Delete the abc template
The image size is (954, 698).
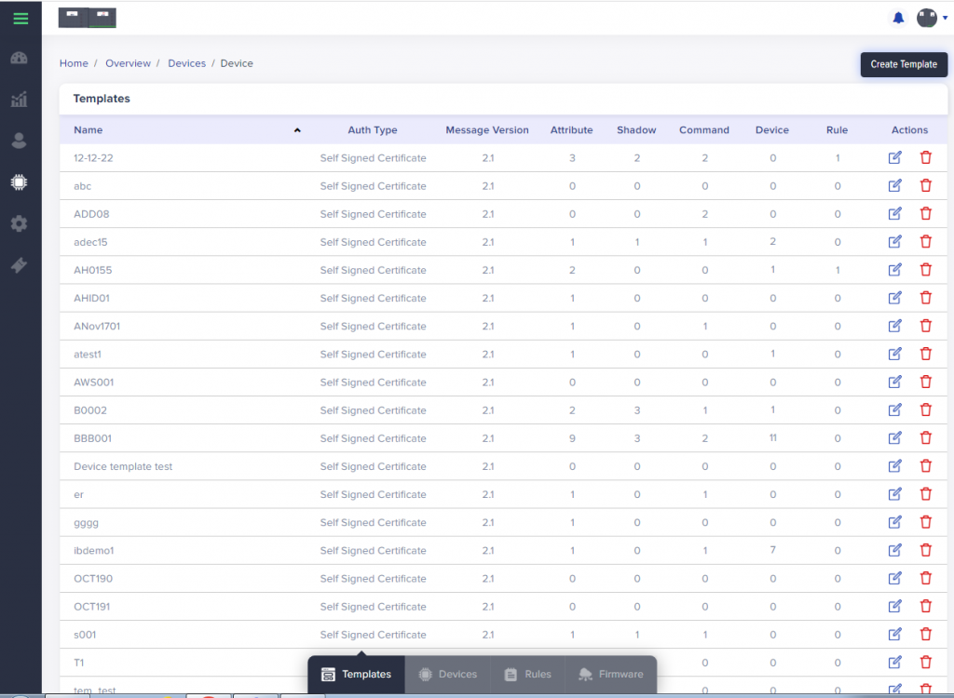coord(925,186)
